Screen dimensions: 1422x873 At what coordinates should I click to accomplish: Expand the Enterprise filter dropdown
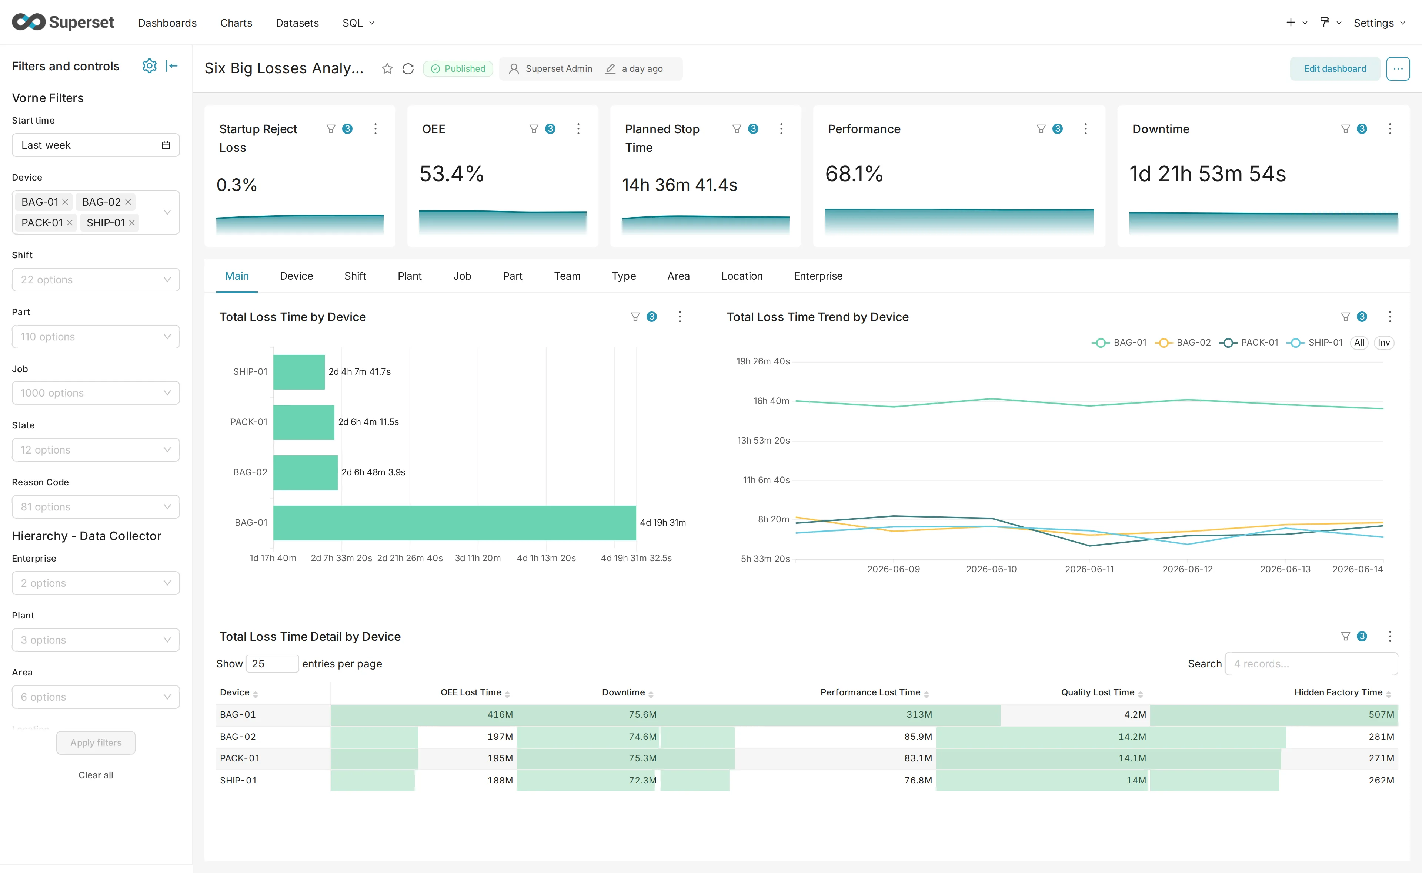tap(96, 583)
